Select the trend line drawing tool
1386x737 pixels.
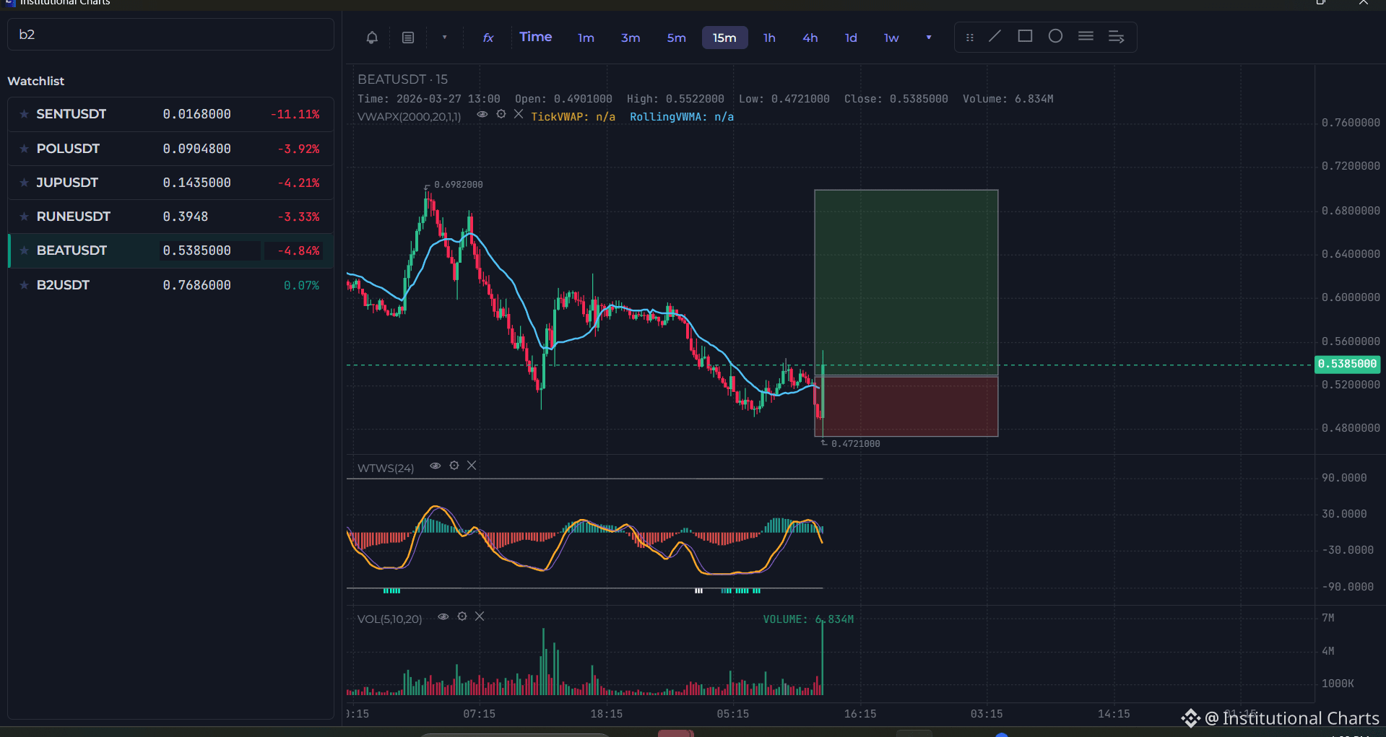tap(995, 36)
